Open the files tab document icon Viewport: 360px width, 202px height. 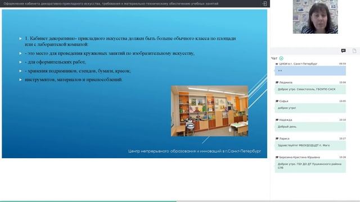354,51
